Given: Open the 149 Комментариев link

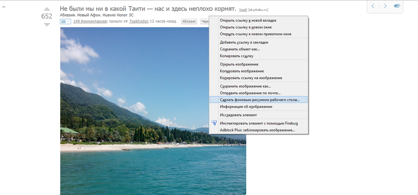Looking at the screenshot, I should 90,21.
